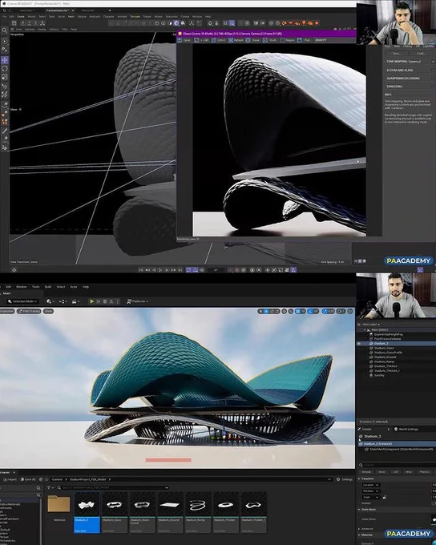Open the Unreal Build menu
The width and height of the screenshot is (436, 545).
[48, 287]
